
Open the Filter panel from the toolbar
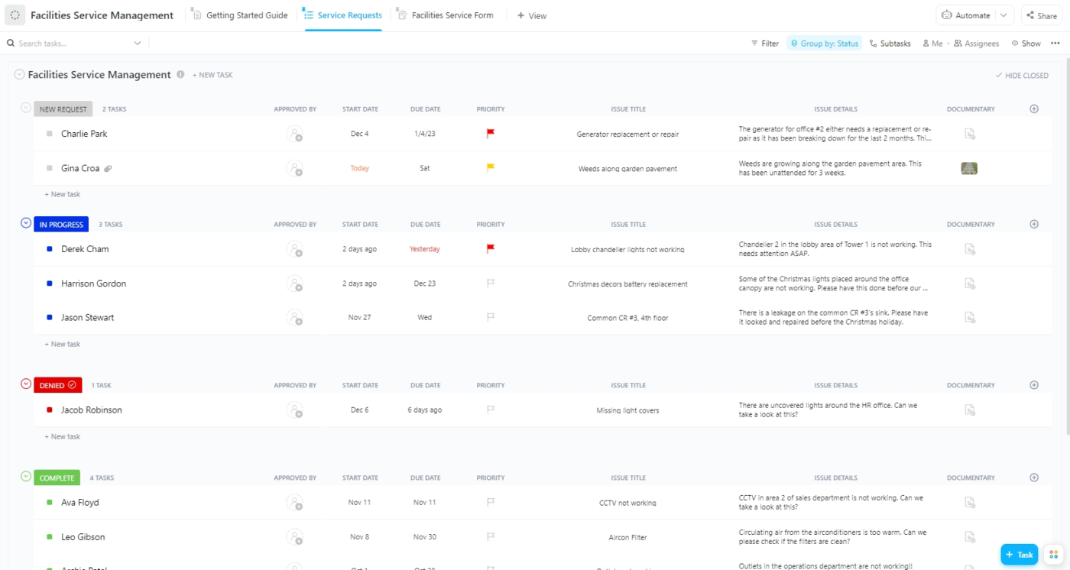764,44
